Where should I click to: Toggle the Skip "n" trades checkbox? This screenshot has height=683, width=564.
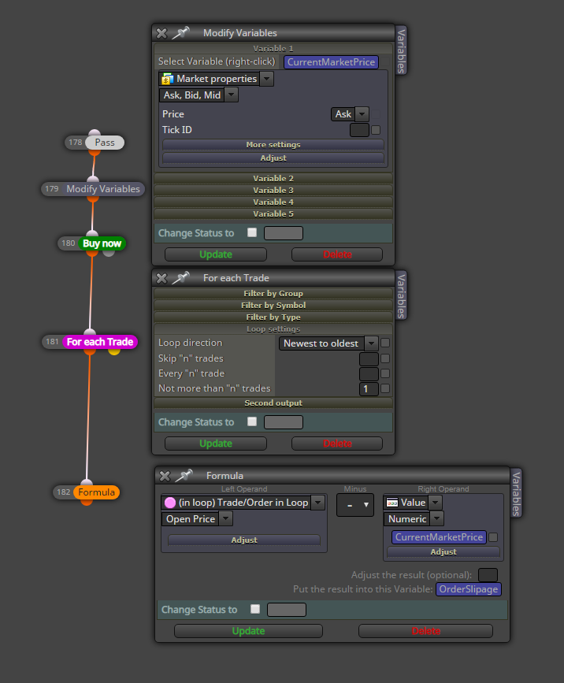(x=385, y=358)
